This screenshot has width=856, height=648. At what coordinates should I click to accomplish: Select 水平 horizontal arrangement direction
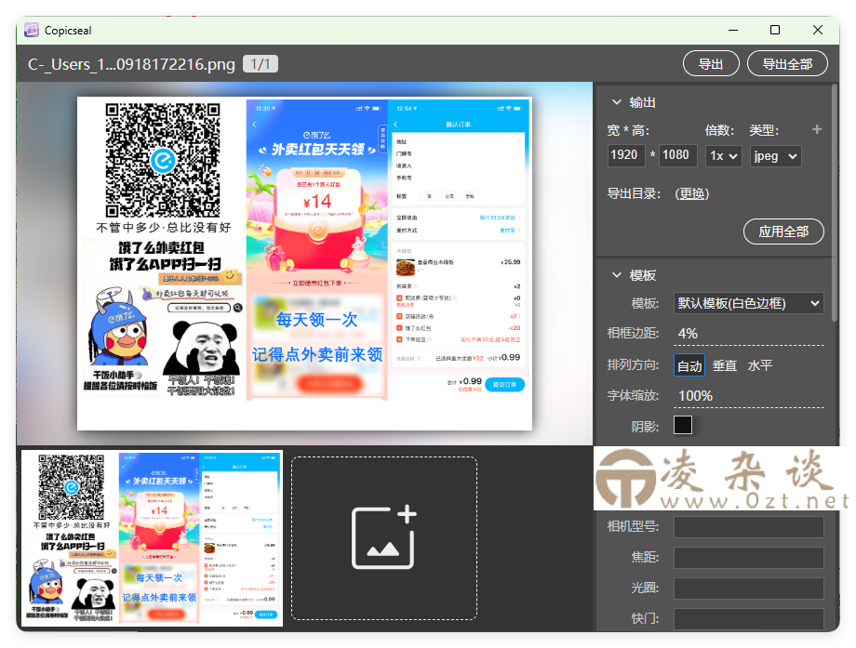pyautogui.click(x=760, y=365)
